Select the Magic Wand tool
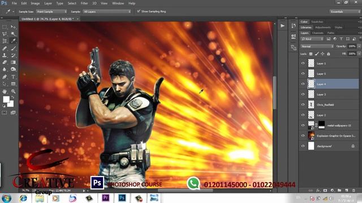The width and height of the screenshot is (362, 203). click(x=13, y=34)
